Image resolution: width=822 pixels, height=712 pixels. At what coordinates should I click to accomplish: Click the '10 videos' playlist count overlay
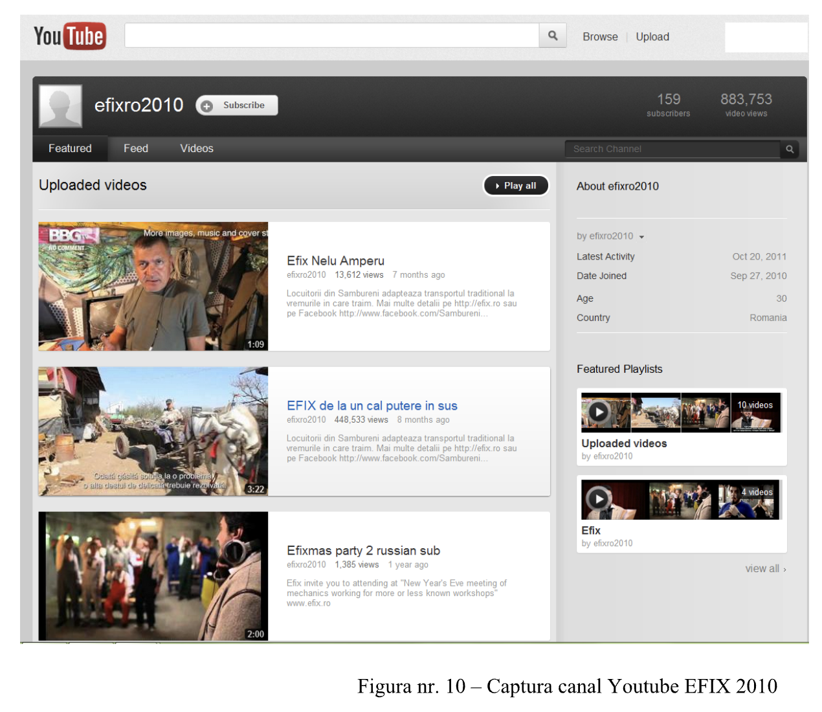755,405
